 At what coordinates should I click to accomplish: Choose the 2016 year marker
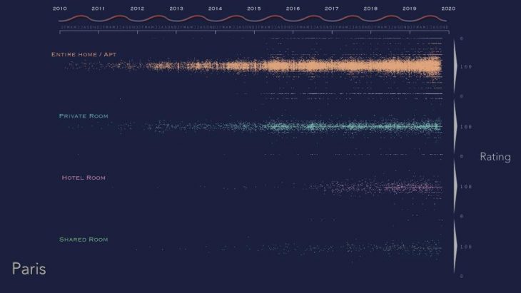(292, 8)
